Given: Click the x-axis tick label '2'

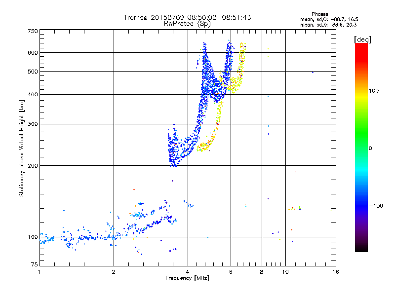Looking at the screenshot, I should pyautogui.click(x=114, y=272).
